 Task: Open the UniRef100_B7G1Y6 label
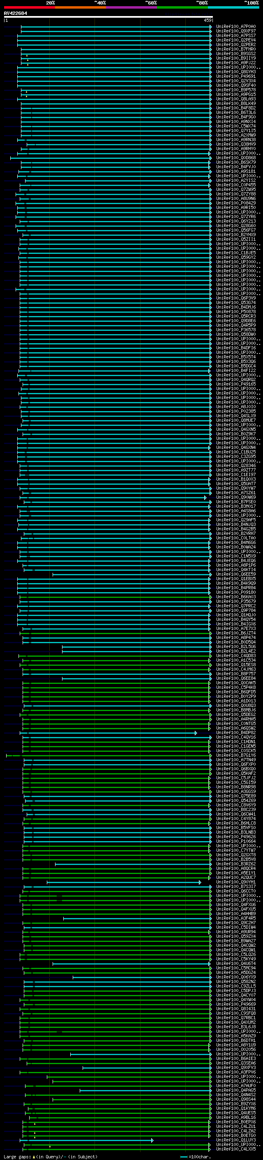[235, 756]
